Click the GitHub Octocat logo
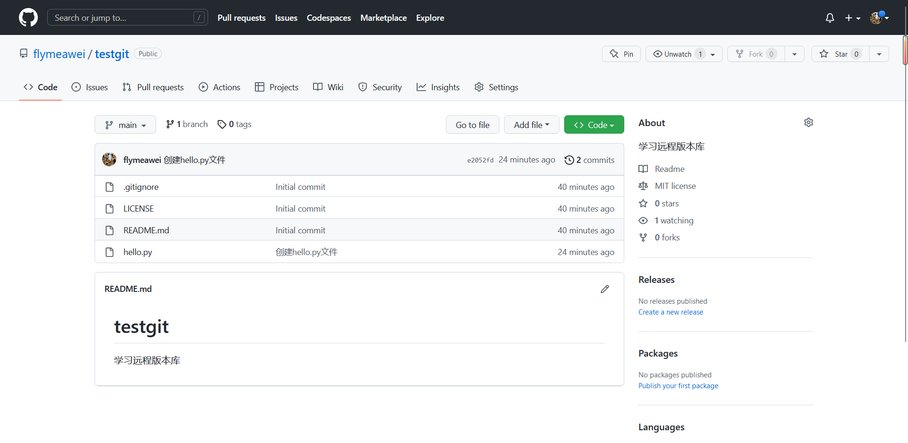Screen dimensions: 908x443 coord(28,17)
